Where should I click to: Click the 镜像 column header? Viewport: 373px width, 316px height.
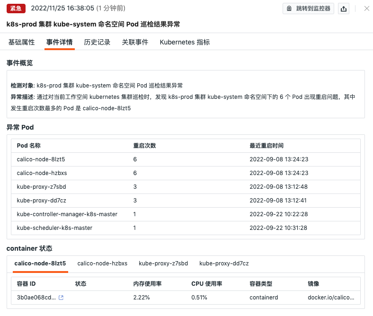pyautogui.click(x=313, y=284)
